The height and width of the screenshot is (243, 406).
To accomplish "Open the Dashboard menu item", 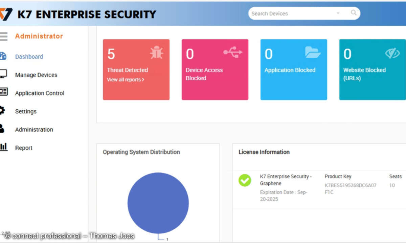I will point(29,57).
